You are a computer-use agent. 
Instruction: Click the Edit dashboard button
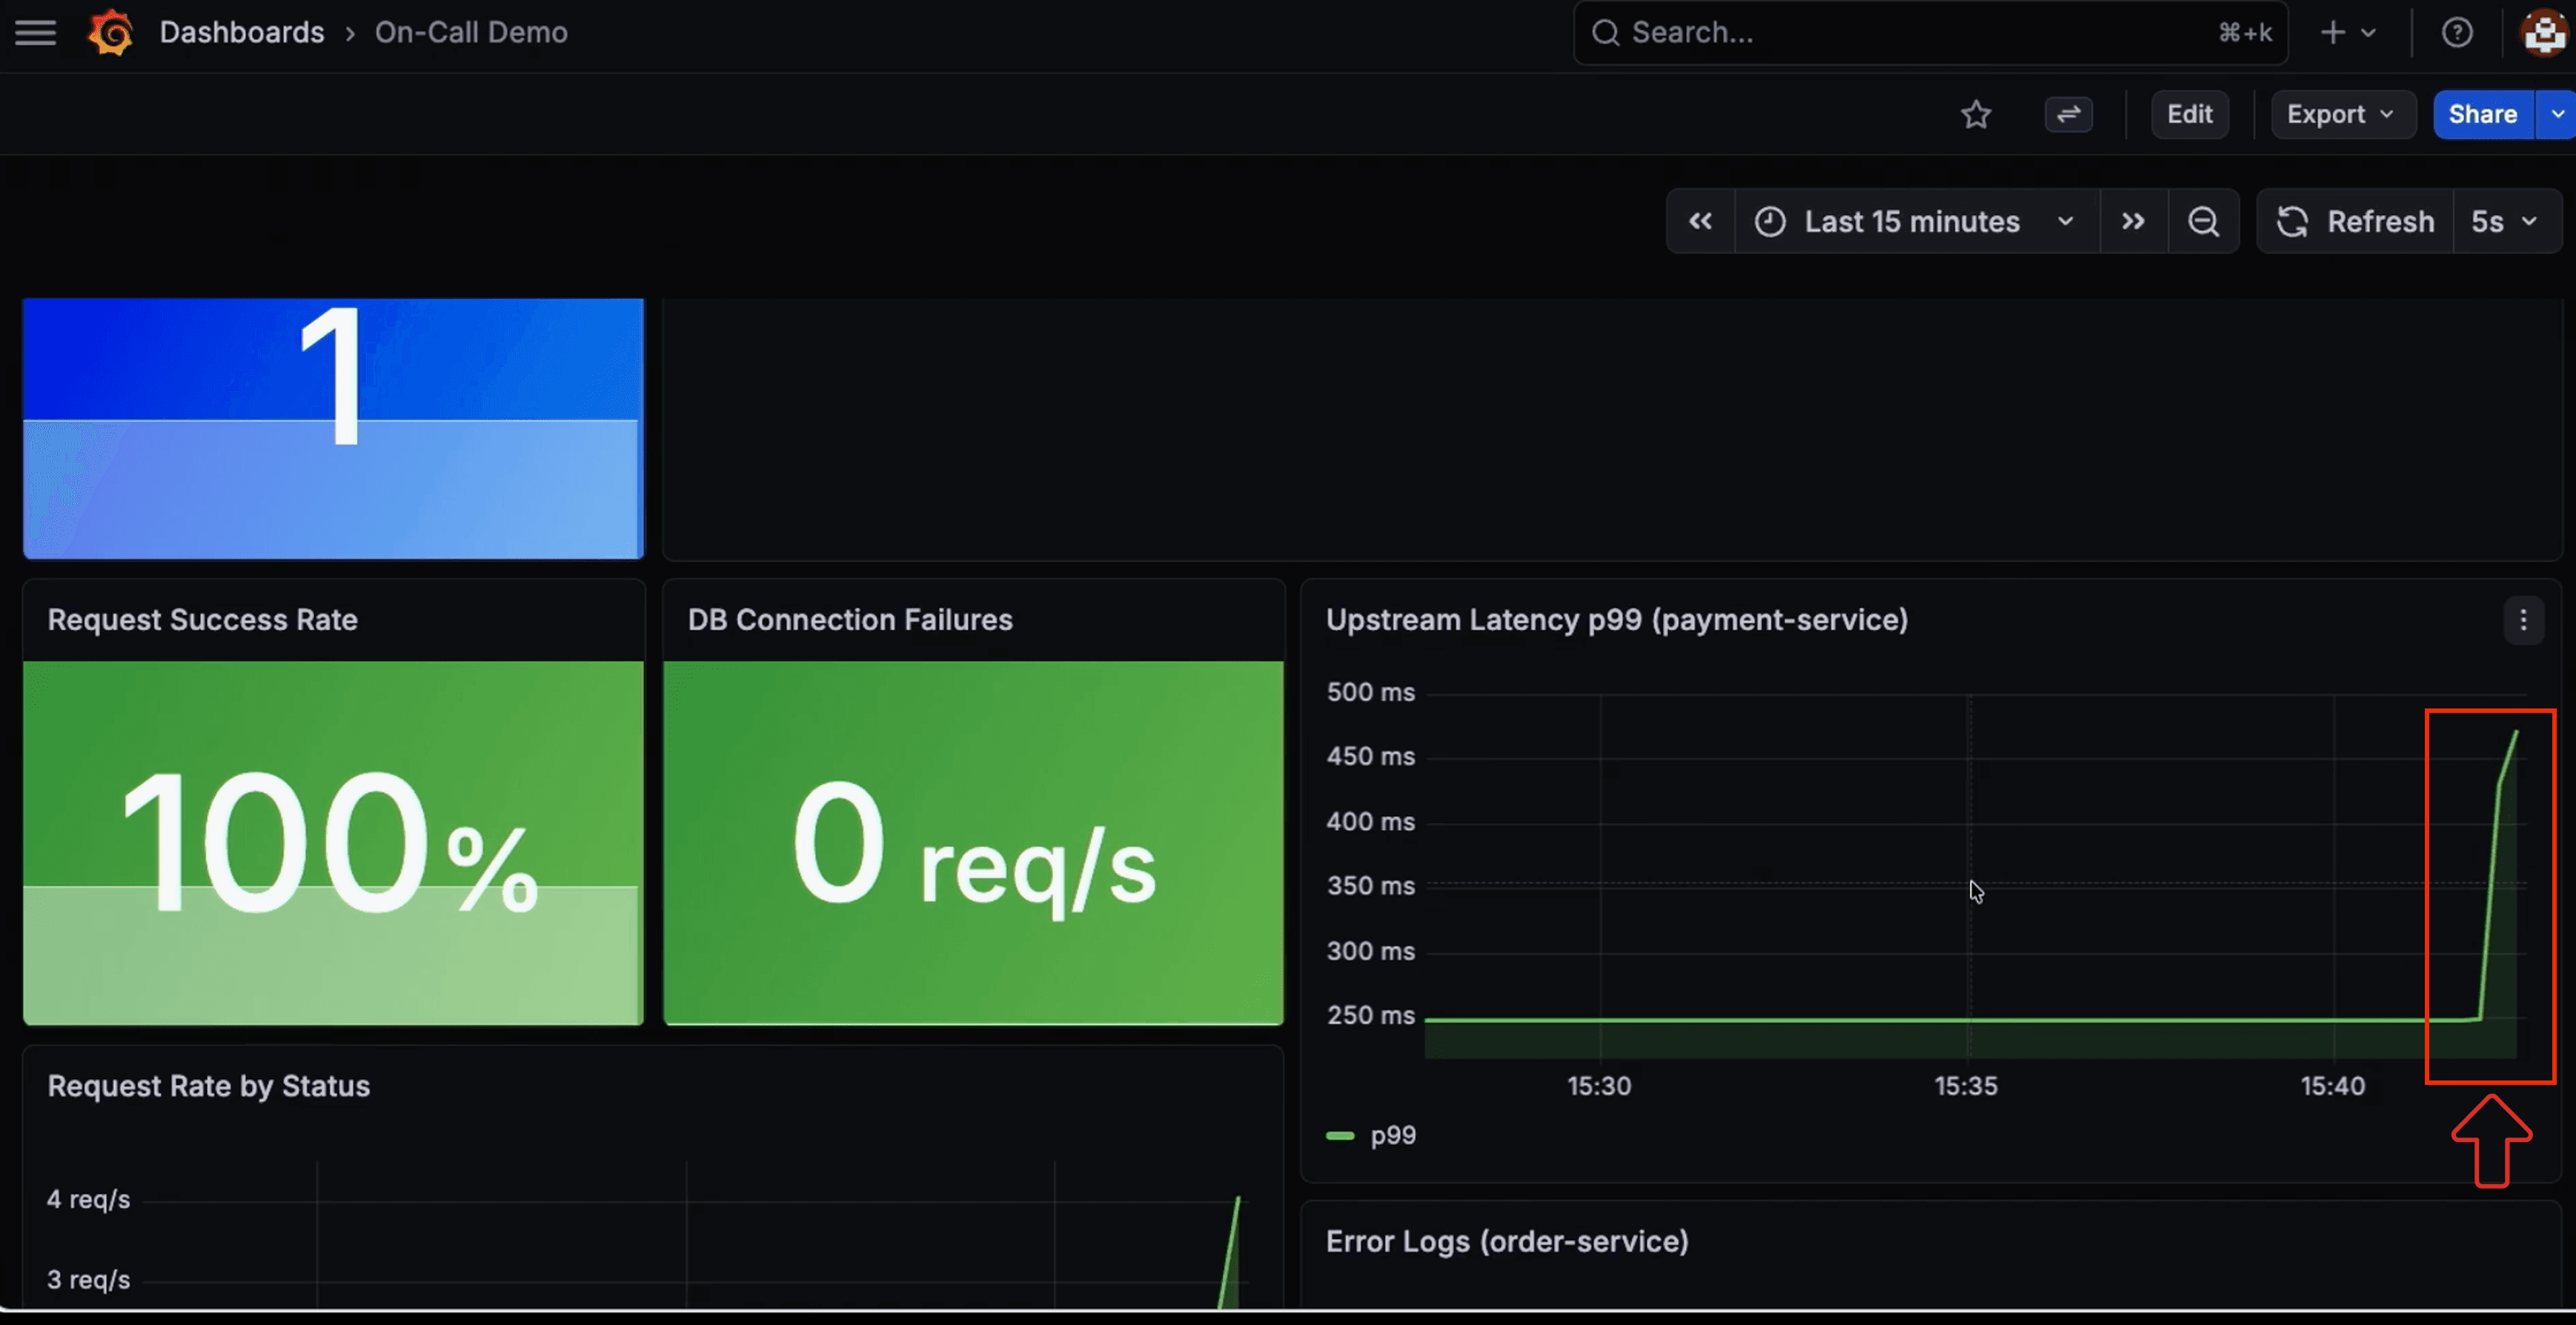[2189, 115]
